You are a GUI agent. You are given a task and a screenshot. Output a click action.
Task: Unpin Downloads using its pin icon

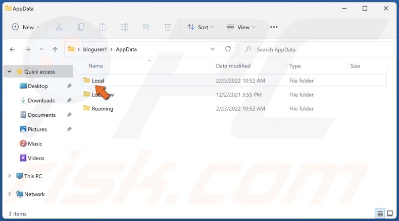click(69, 101)
